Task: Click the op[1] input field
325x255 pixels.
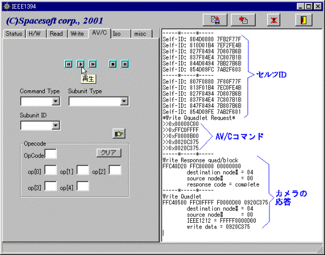Action: (x=83, y=170)
